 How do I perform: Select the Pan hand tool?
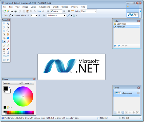8,34
